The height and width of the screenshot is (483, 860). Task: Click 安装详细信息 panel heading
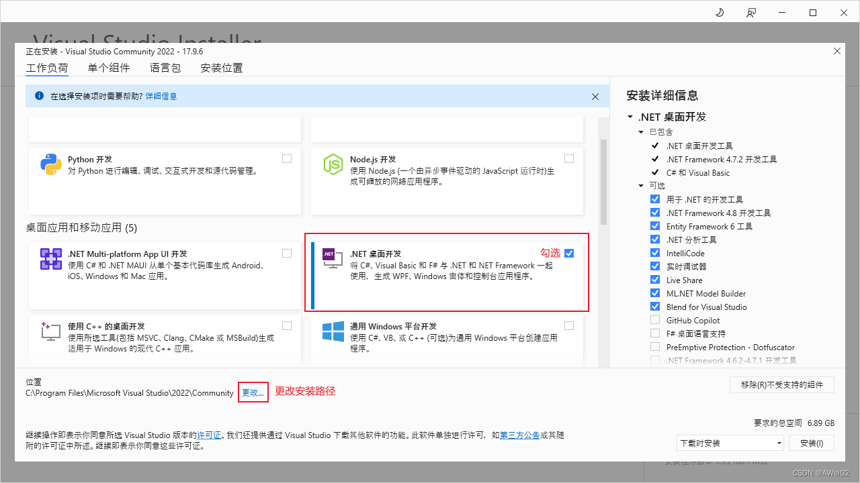[x=662, y=95]
